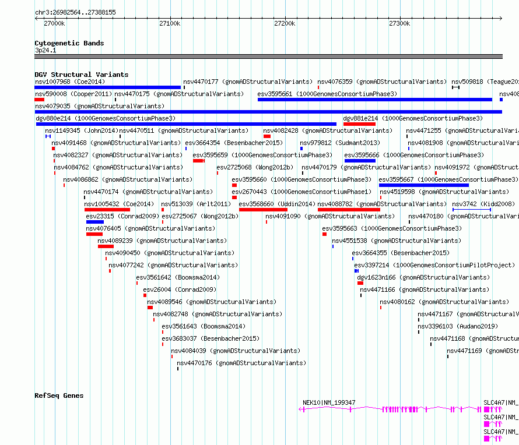The image size is (519, 445).
Task: Click the esv3568660 (Uddin2014) red bar
Action: coord(263,210)
